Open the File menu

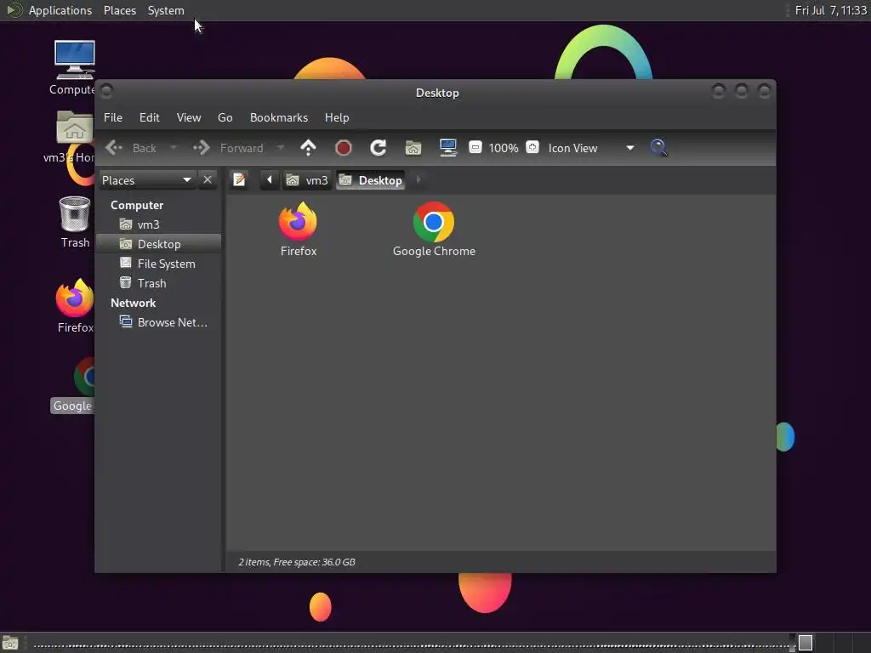click(113, 117)
